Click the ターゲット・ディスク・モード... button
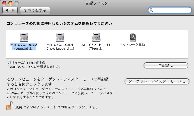 [157, 81]
